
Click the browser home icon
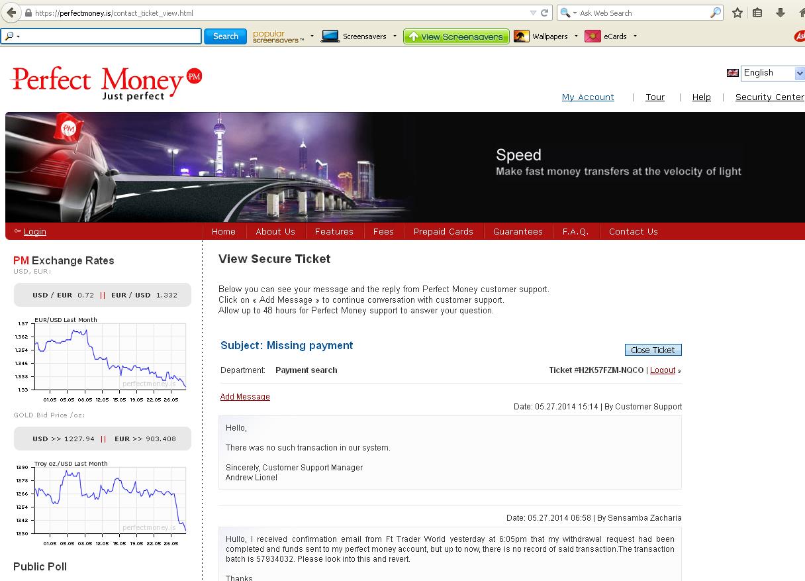801,13
